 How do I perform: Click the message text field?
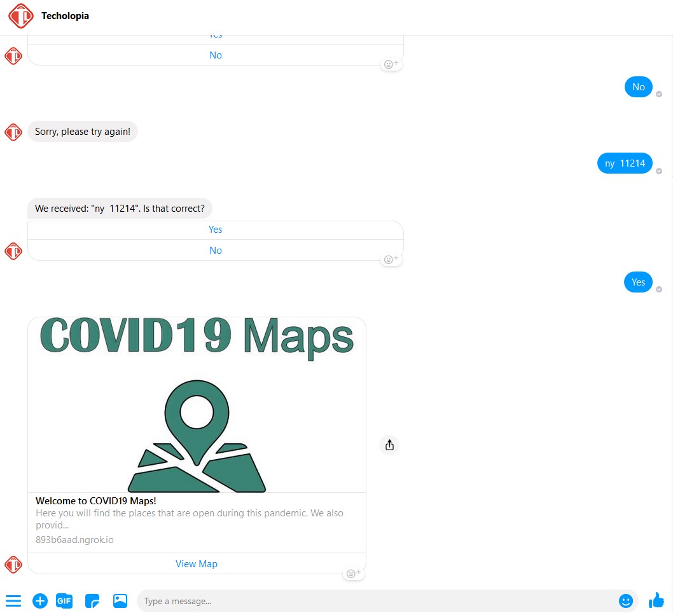pyautogui.click(x=378, y=601)
